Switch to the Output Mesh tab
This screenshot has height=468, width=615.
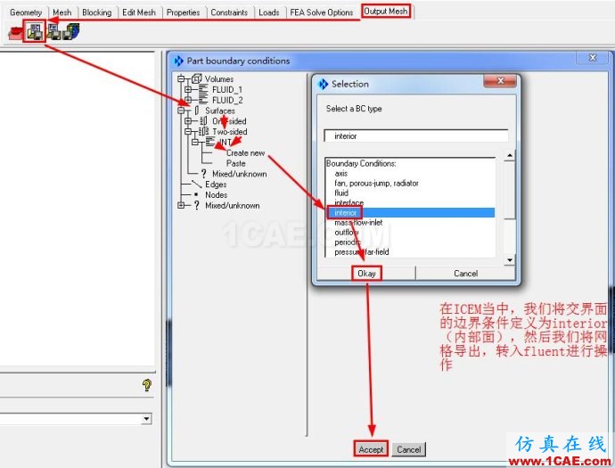(386, 12)
